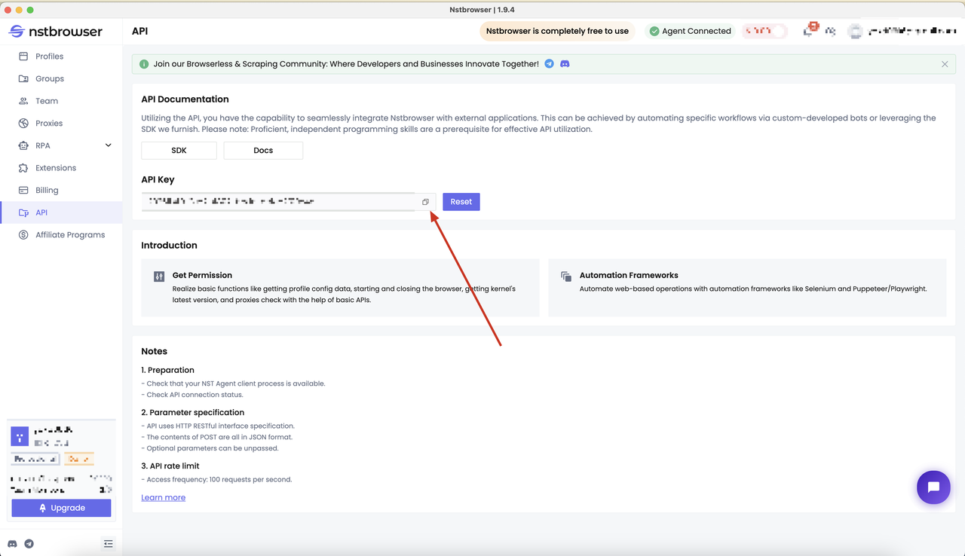The height and width of the screenshot is (556, 965).
Task: Click the green Agent Connected check icon
Action: point(654,31)
